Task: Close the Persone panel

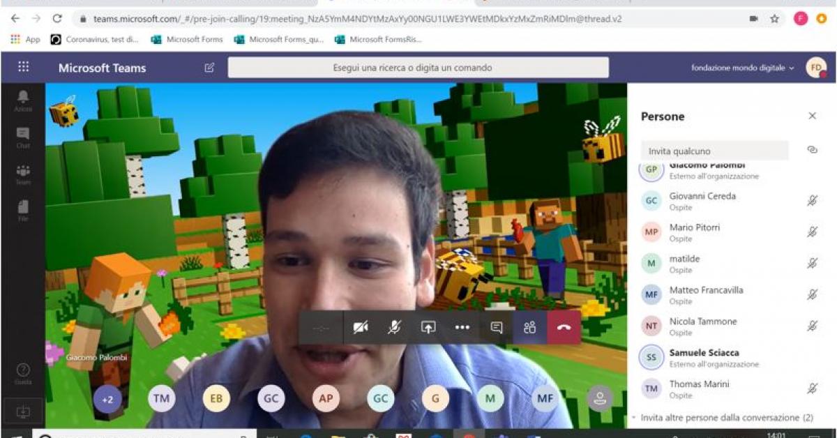Action: (x=812, y=116)
